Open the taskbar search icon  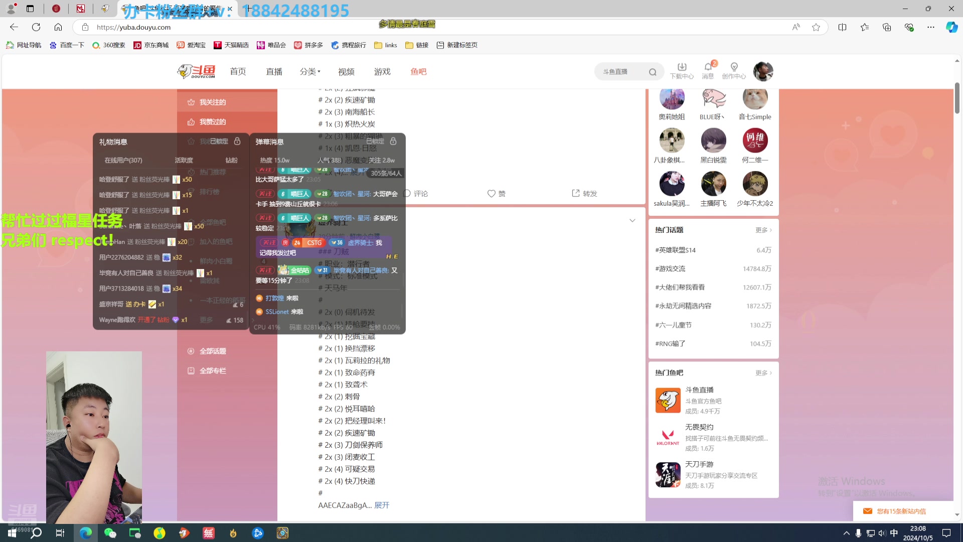click(36, 533)
